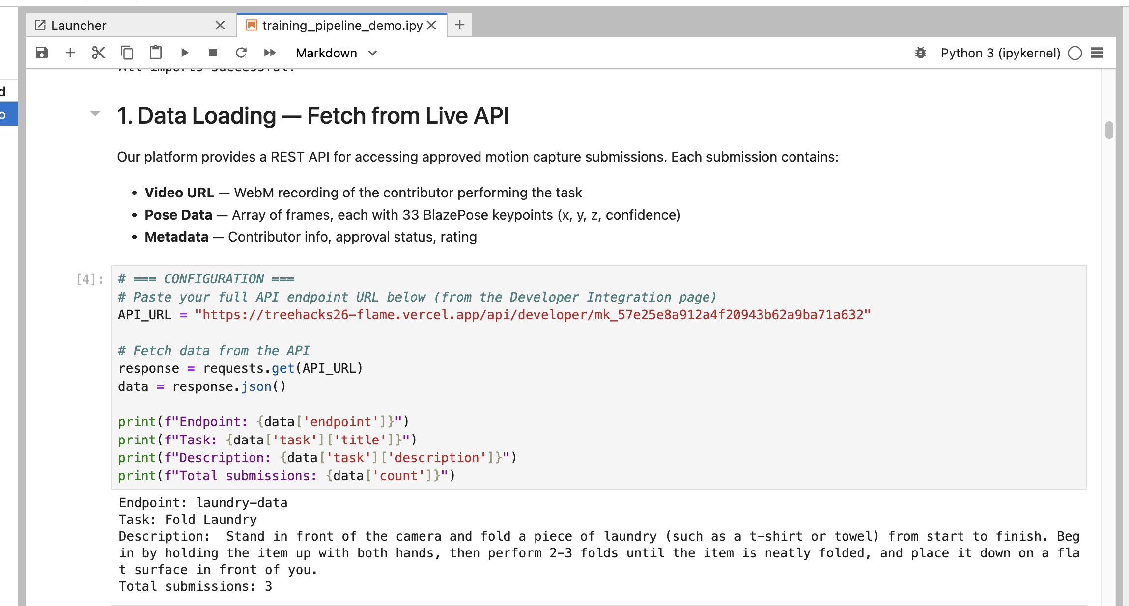The image size is (1129, 606).
Task: Close the Launcher tab
Action: [x=220, y=26]
